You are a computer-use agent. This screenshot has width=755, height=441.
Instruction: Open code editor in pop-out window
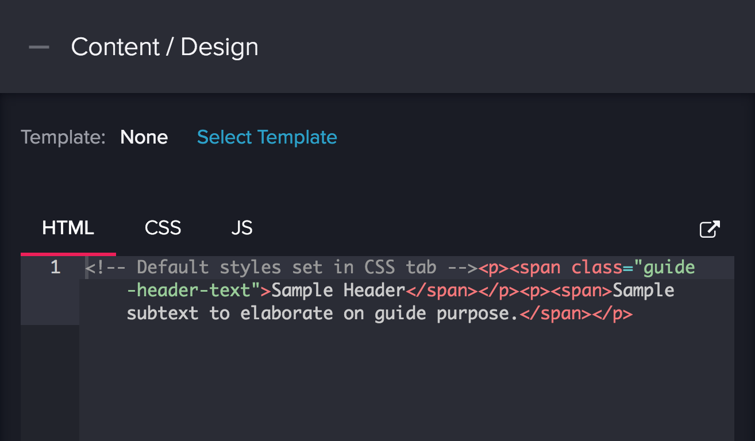pos(709,229)
